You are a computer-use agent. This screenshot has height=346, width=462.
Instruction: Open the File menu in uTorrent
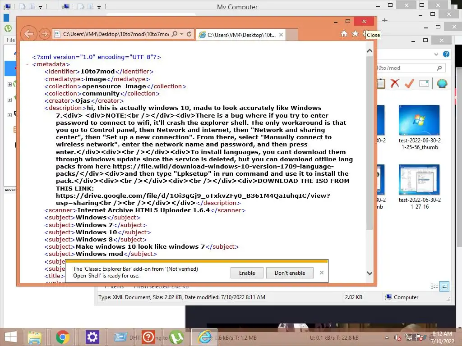click(11, 40)
